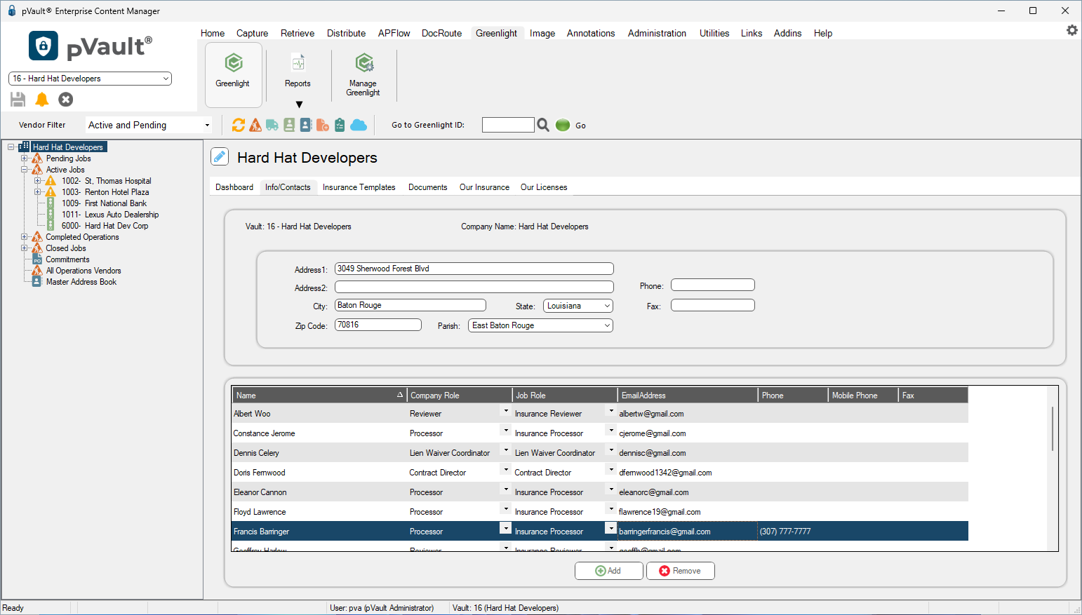Click the Add contact button

click(x=608, y=571)
